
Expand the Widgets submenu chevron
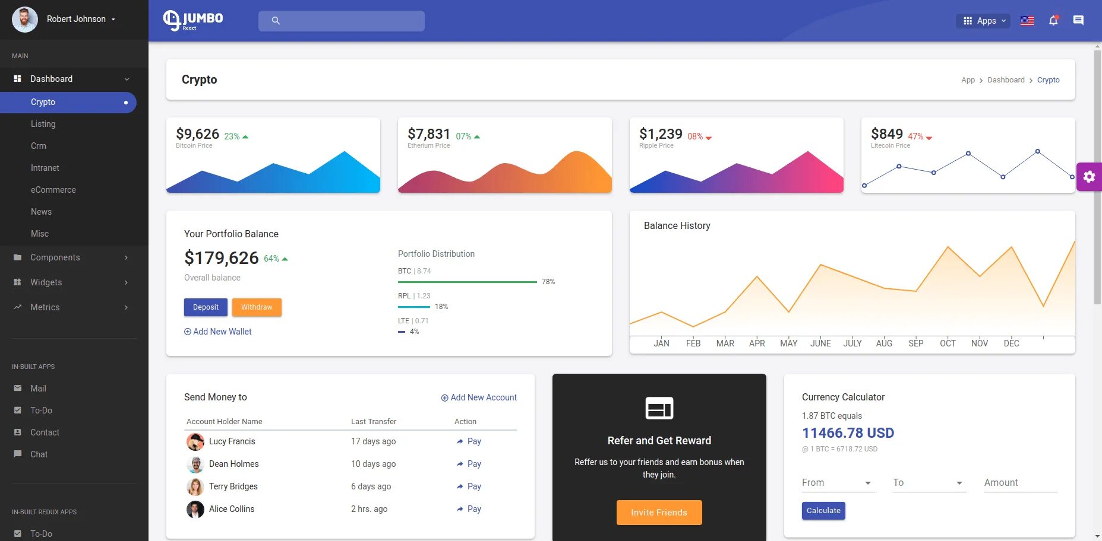pos(126,282)
